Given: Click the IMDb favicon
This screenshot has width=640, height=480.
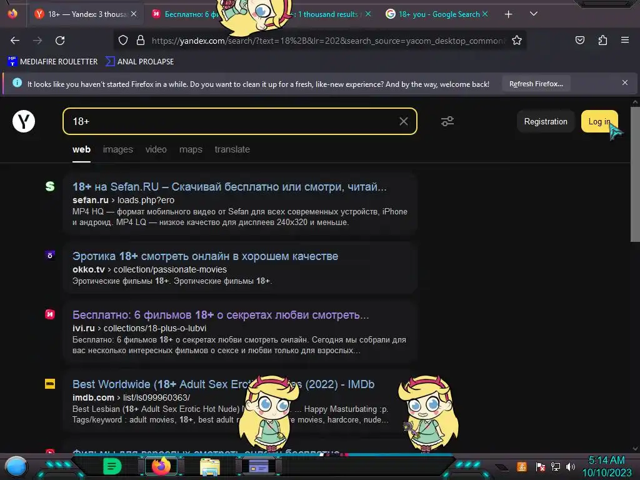Looking at the screenshot, I should point(50,384).
